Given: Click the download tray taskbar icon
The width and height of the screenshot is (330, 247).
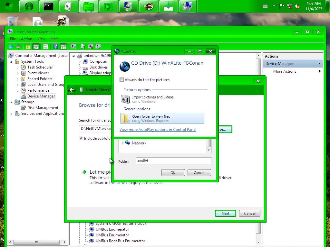Looking at the screenshot, I should (168, 6).
